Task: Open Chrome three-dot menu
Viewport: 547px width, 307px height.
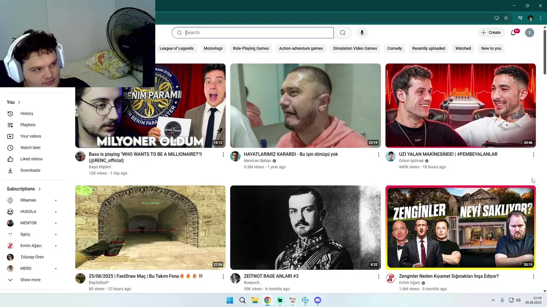Action: click(x=541, y=18)
